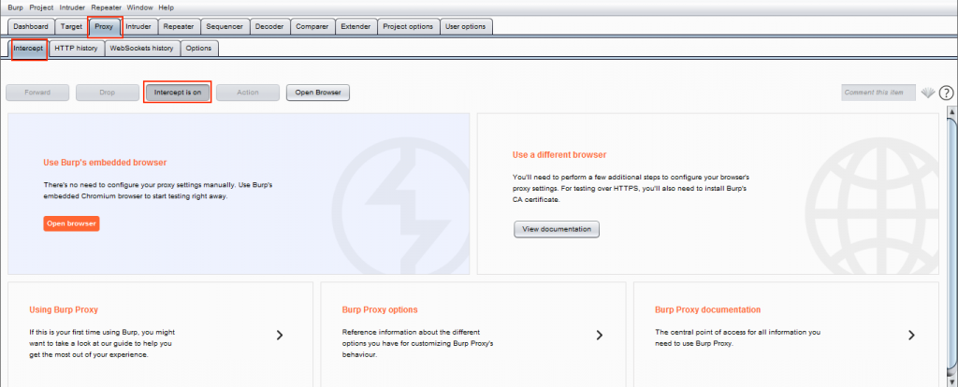Viewport: 958px width, 387px height.
Task: Open the Burp menu
Action: pos(15,7)
